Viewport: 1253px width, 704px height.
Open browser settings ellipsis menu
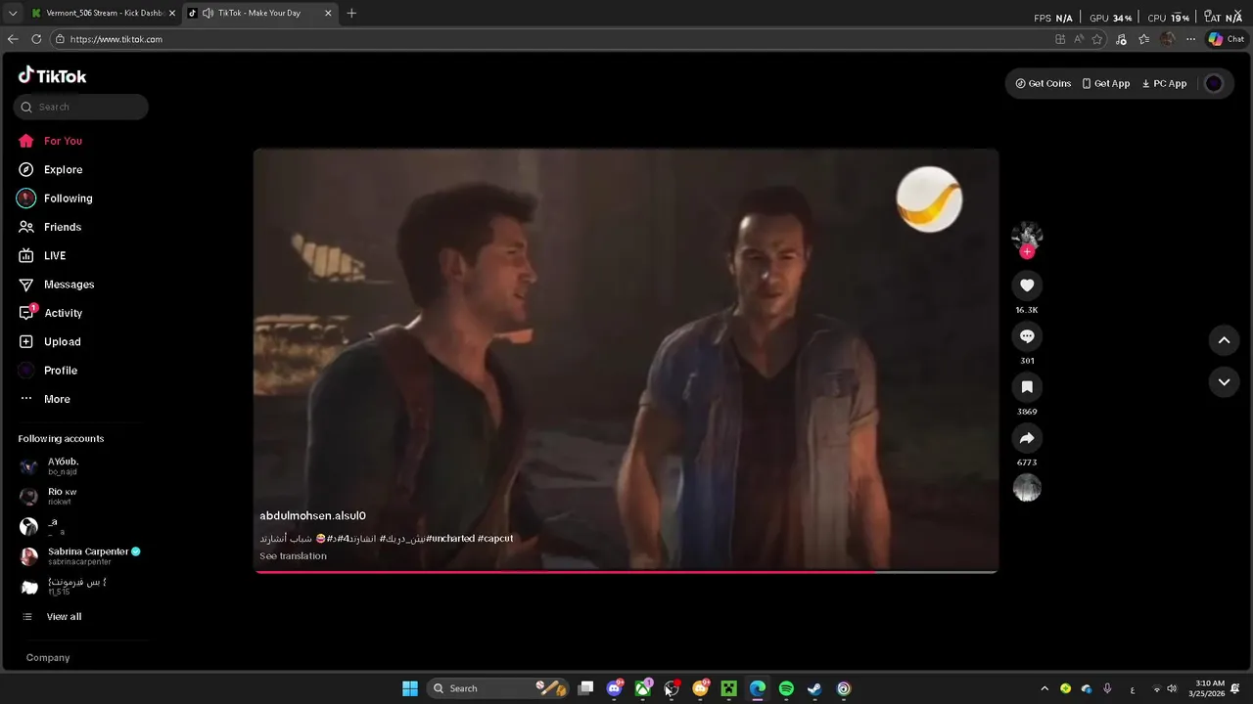point(1190,39)
